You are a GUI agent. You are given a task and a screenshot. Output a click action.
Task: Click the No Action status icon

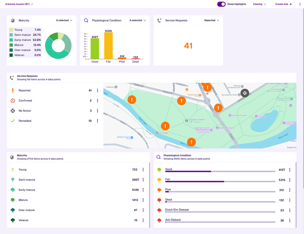pyautogui.click(x=13, y=110)
